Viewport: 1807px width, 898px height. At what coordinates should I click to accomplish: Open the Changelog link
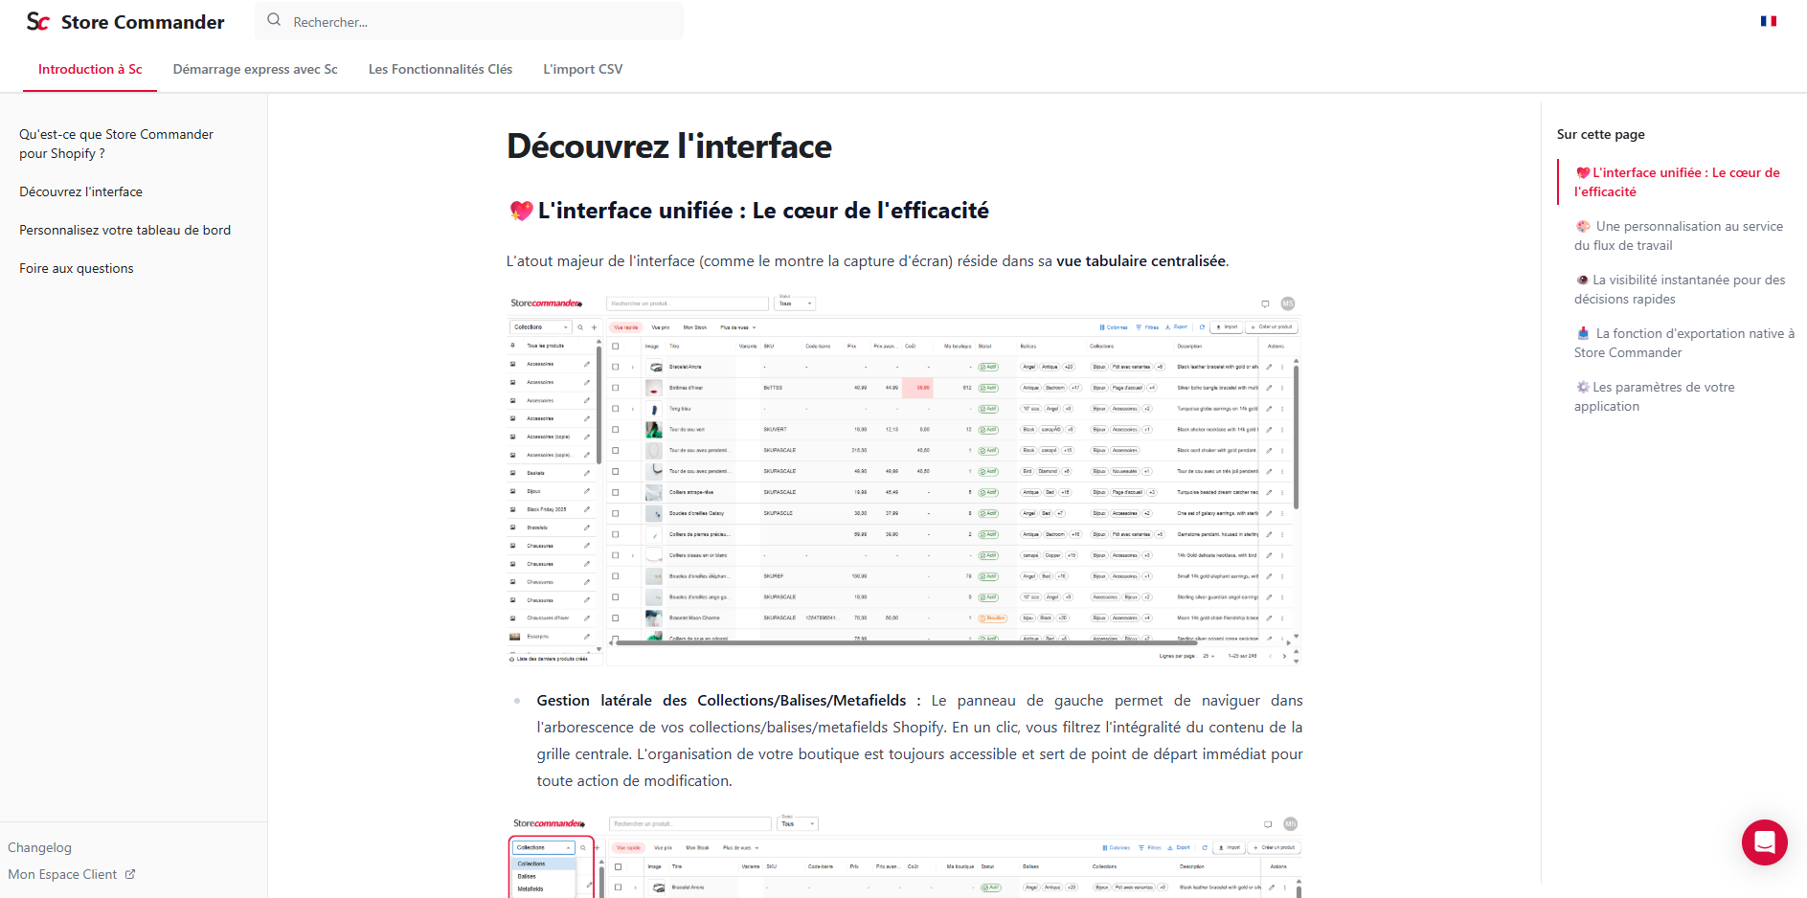39,847
